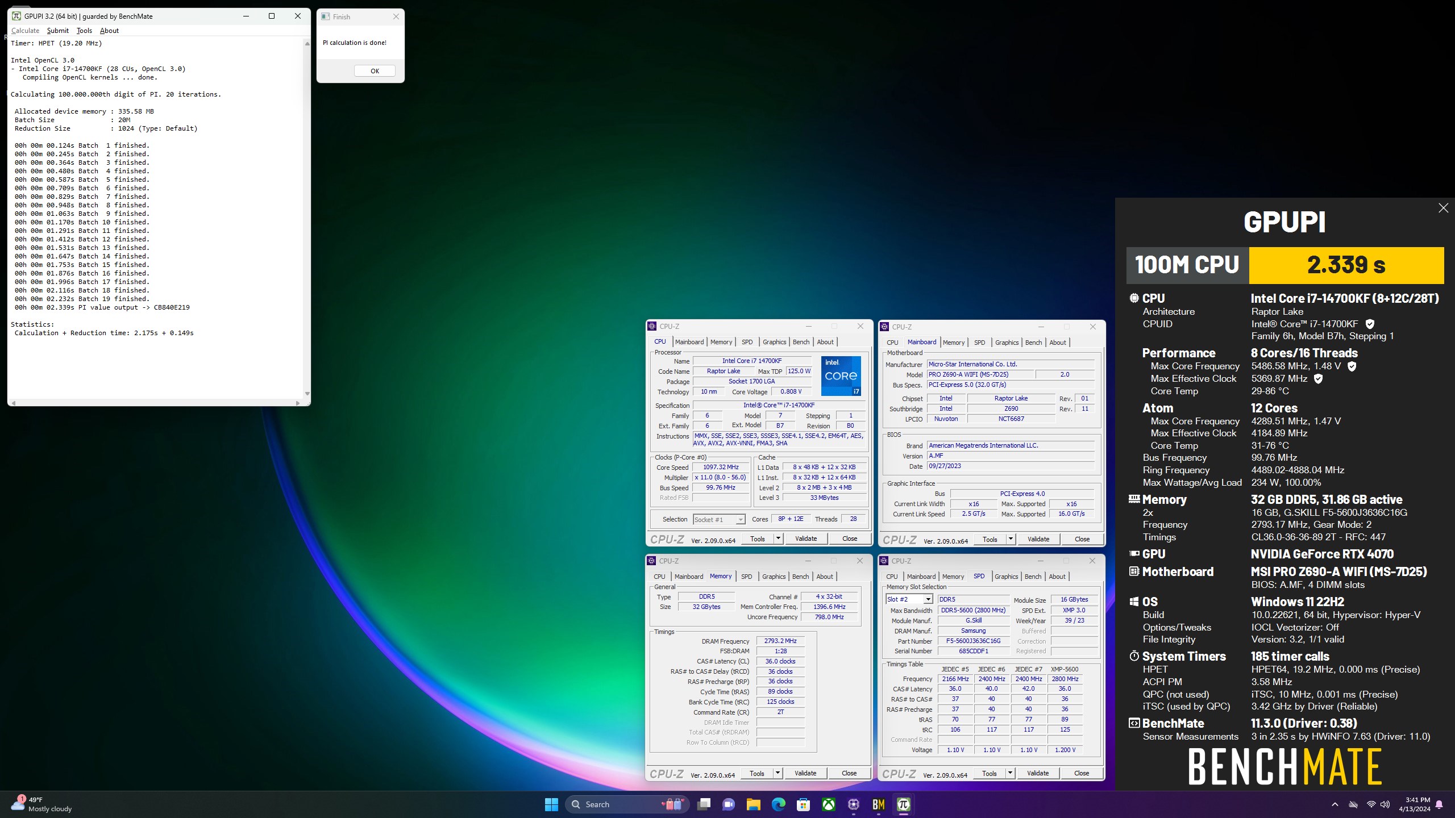Switch to Graphics tab in CPU-Z Mainboard window
This screenshot has width=1455, height=818.
coord(1007,343)
